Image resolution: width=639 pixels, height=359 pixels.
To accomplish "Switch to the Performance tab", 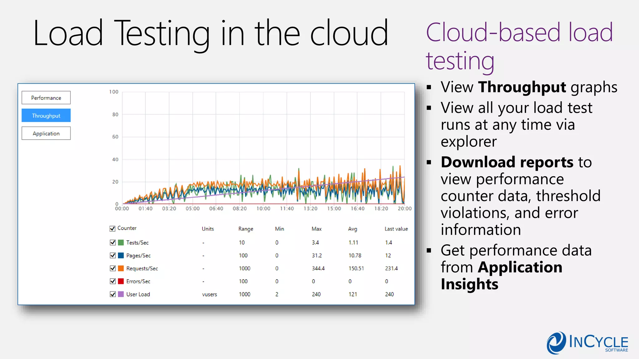I will coord(46,98).
